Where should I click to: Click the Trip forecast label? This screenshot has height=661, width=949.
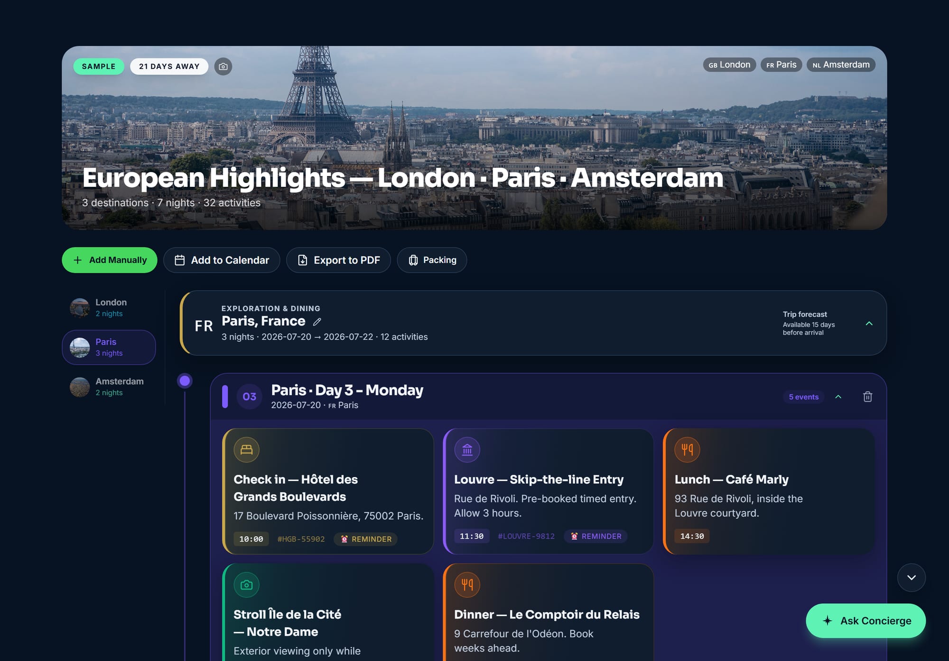(x=805, y=314)
